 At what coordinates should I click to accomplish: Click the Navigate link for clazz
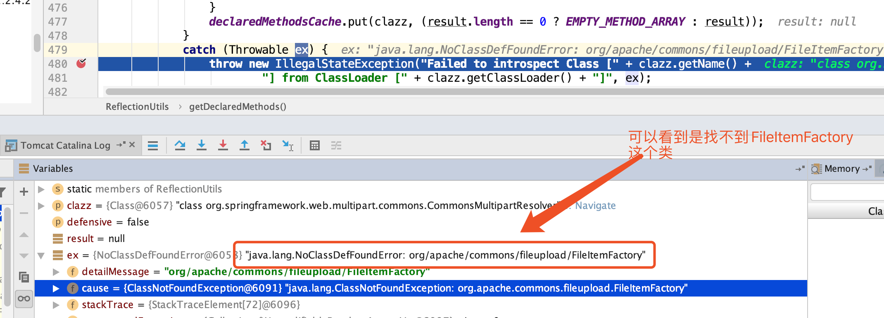595,206
